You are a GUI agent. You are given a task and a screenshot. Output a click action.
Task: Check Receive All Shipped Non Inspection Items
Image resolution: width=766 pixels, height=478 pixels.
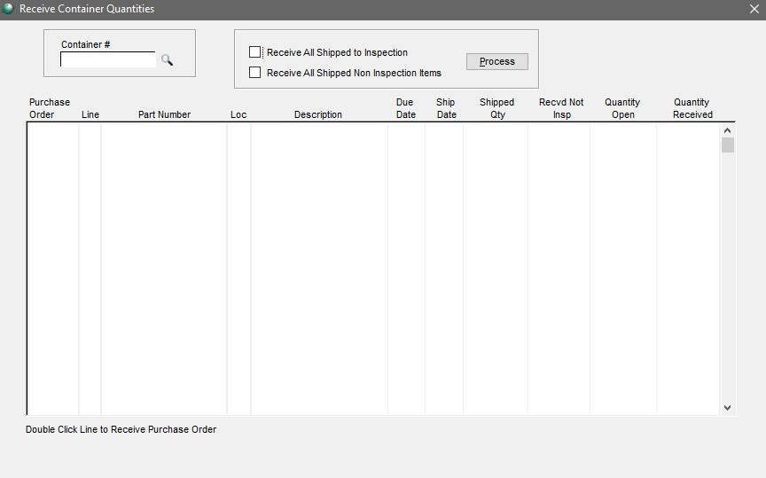[255, 73]
